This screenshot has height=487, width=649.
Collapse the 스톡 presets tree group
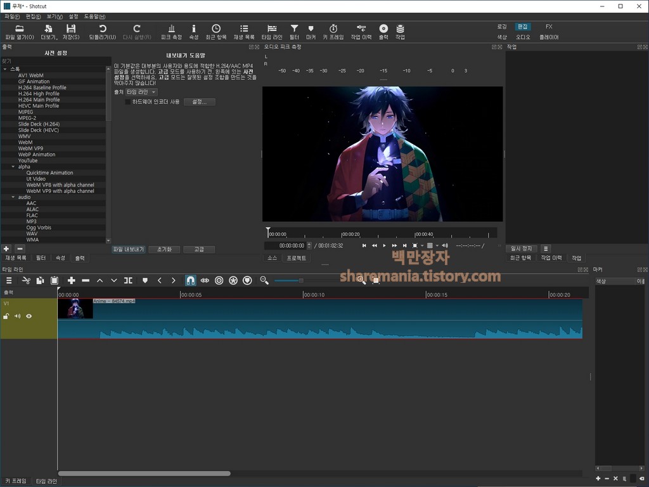point(5,68)
